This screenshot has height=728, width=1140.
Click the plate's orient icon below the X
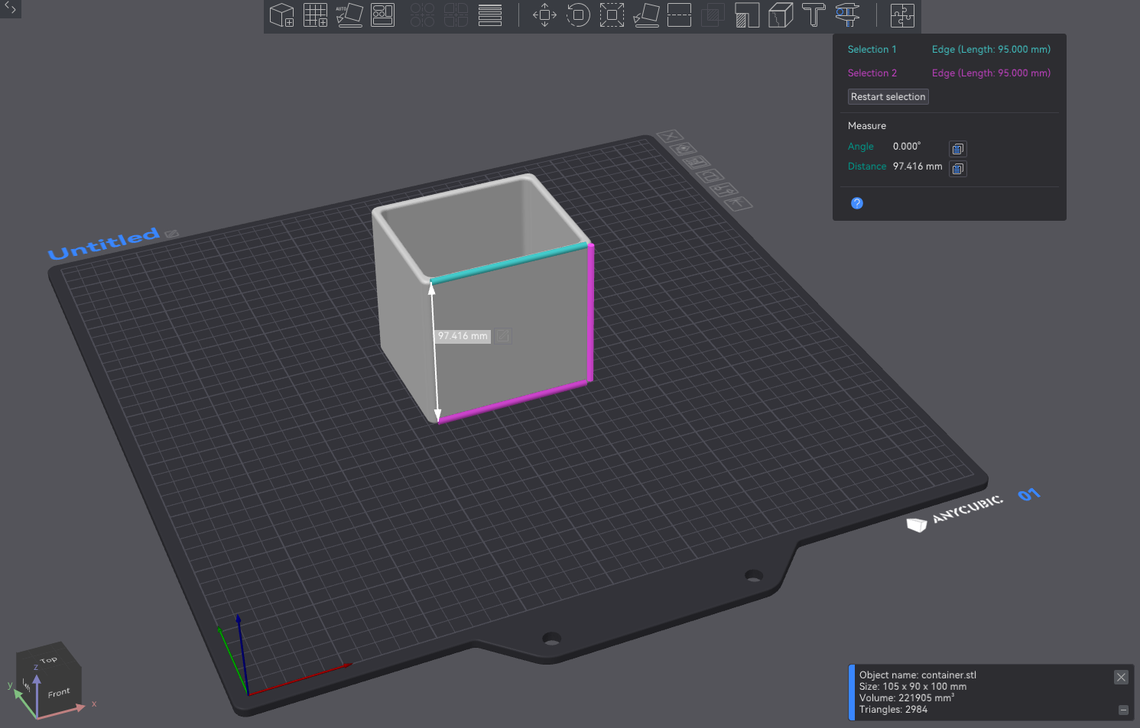click(x=684, y=149)
